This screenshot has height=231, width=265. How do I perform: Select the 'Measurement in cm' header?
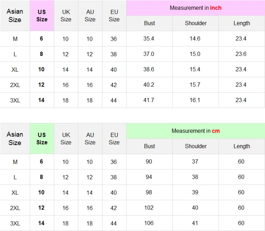pyautogui.click(x=195, y=131)
